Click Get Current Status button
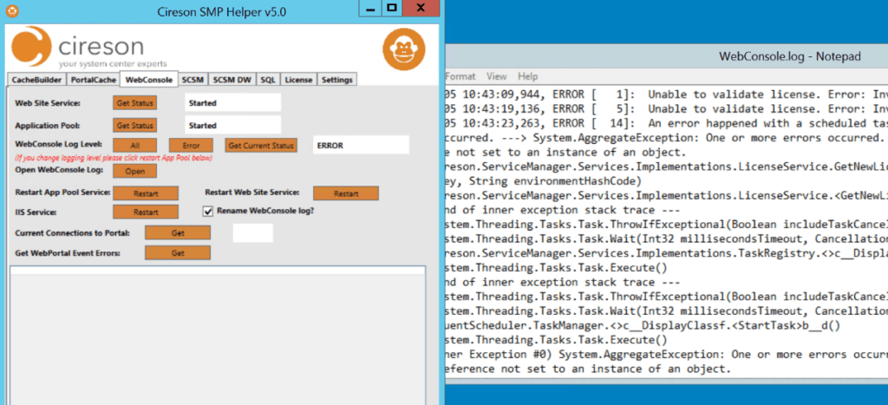This screenshot has height=405, width=888. 261,146
